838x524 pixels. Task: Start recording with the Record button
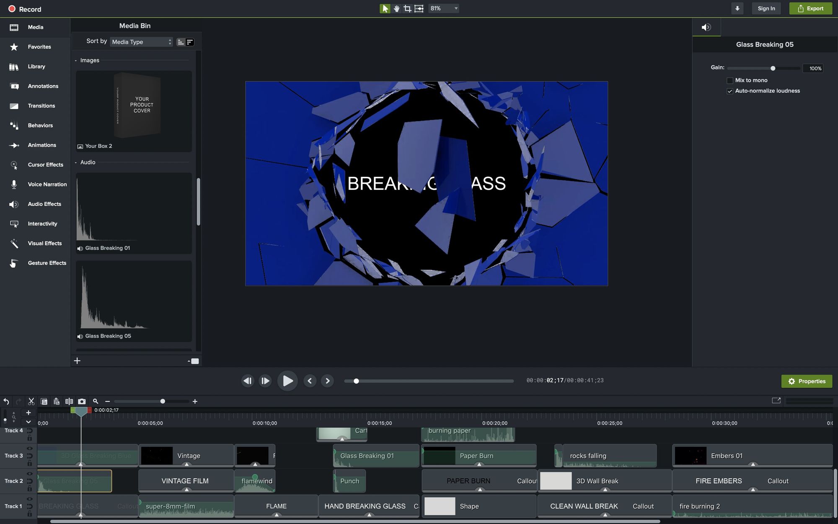pos(25,9)
